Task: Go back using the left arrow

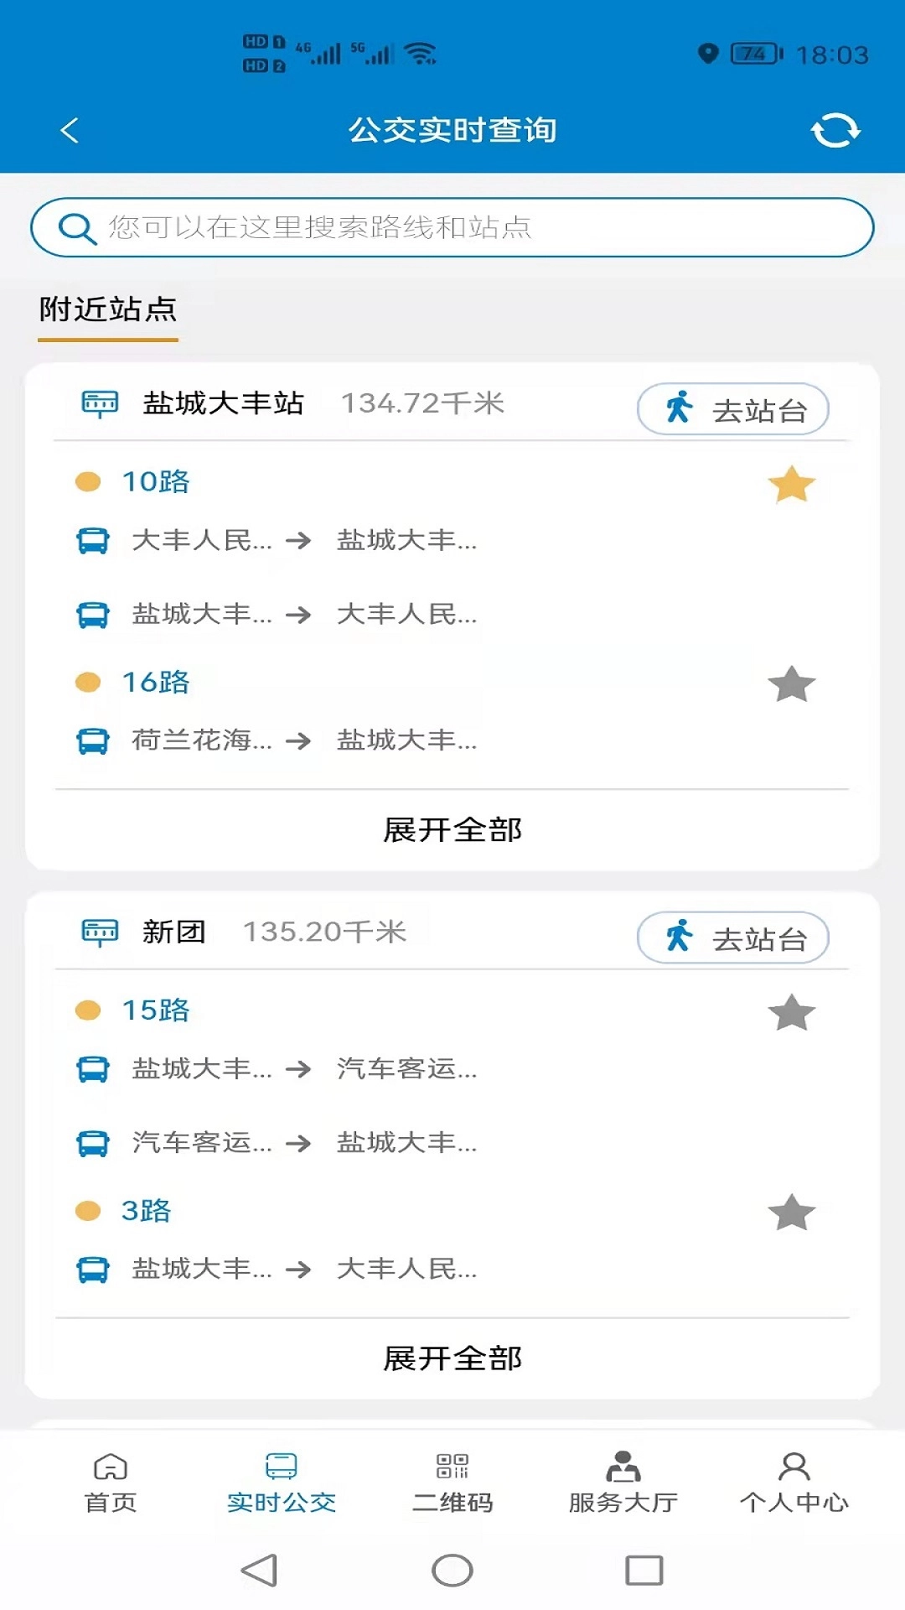Action: [70, 130]
